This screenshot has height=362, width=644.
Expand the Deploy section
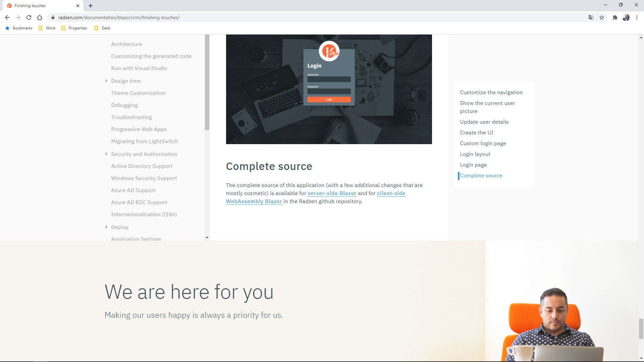pos(106,227)
